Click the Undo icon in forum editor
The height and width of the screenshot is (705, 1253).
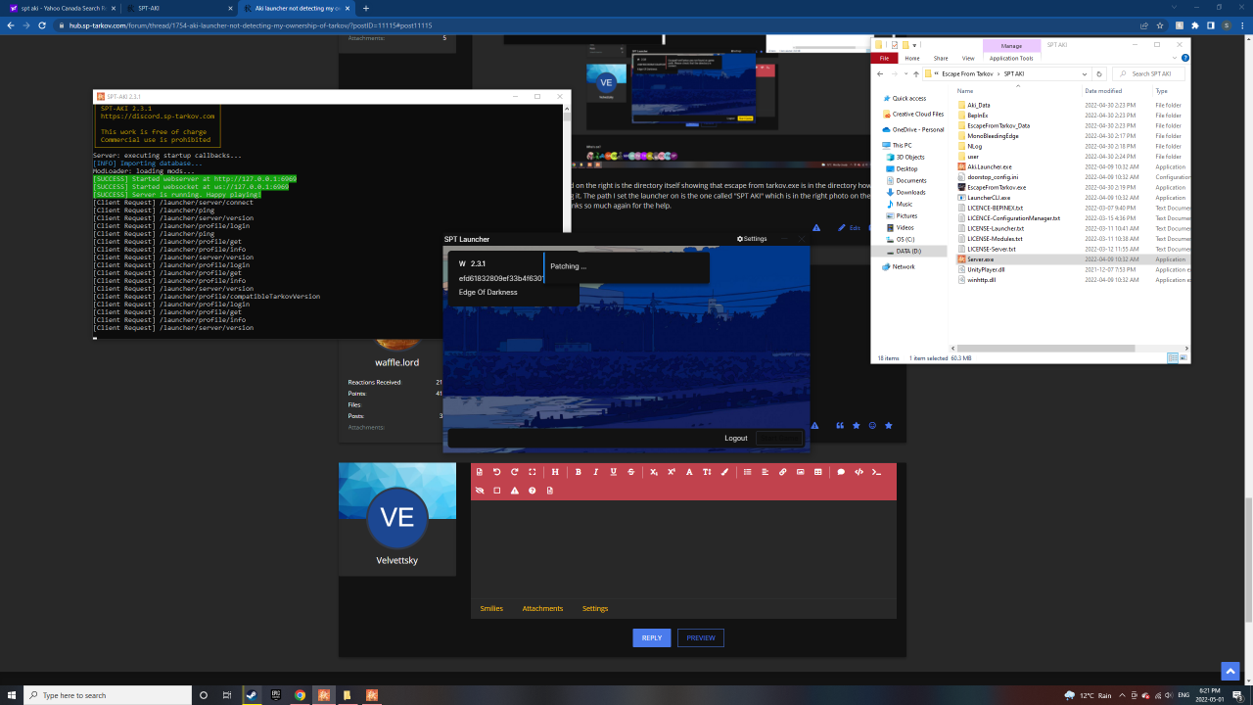coord(496,472)
